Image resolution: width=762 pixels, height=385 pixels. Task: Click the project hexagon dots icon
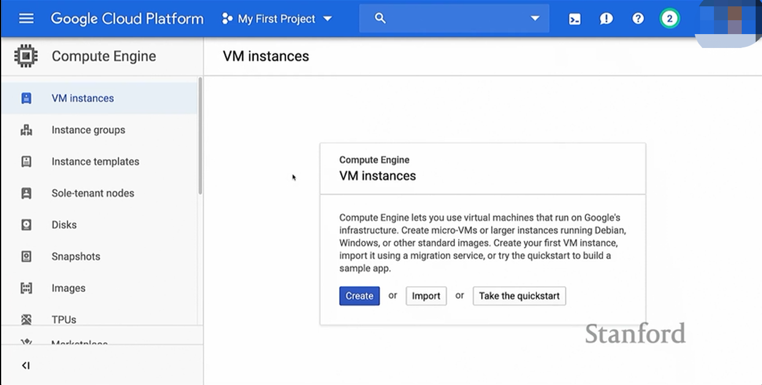[227, 19]
